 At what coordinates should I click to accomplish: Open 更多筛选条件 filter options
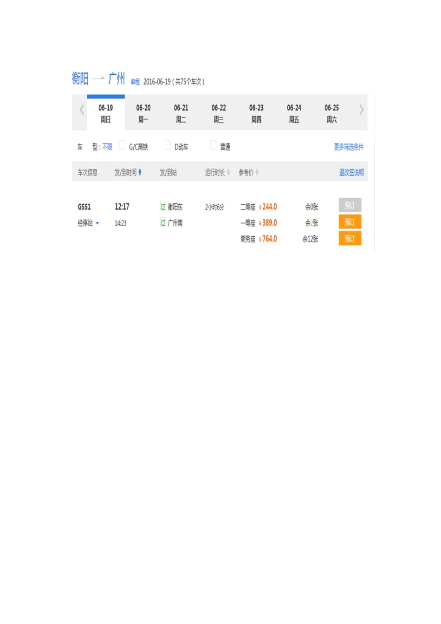pos(349,147)
